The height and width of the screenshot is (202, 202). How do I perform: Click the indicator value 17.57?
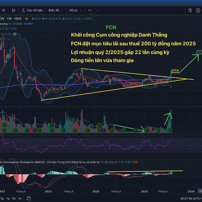click(5, 29)
